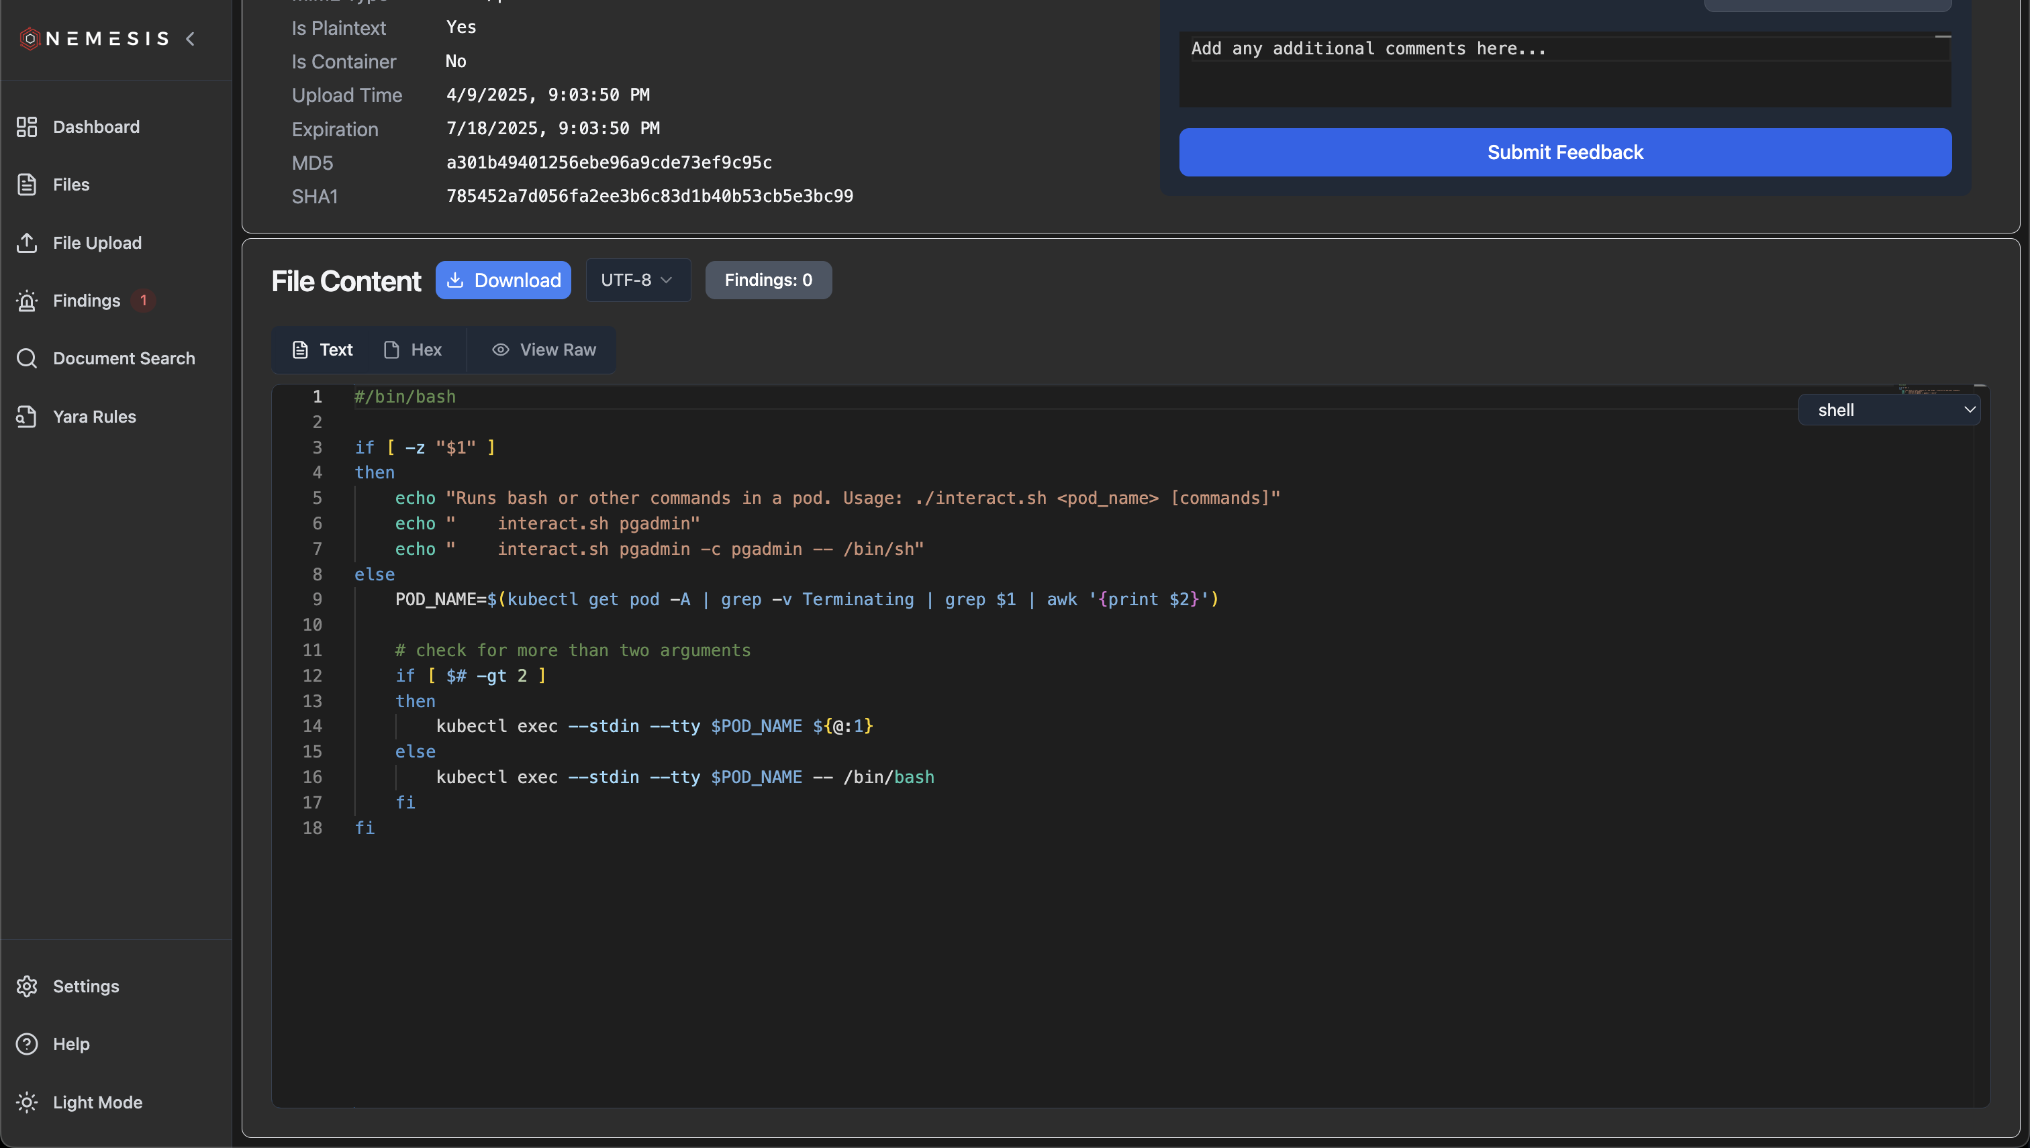Screen dimensions: 2030x1148
Task: Select the Files section icon
Action: click(71, 184)
